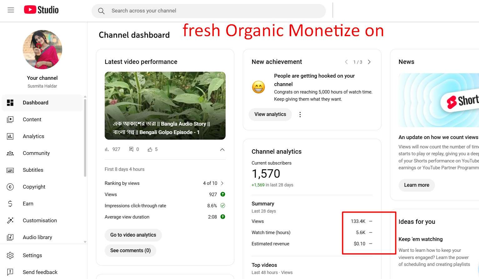Open latest video thumbnail
Viewport: 479px width, 279px height.
pos(165,106)
